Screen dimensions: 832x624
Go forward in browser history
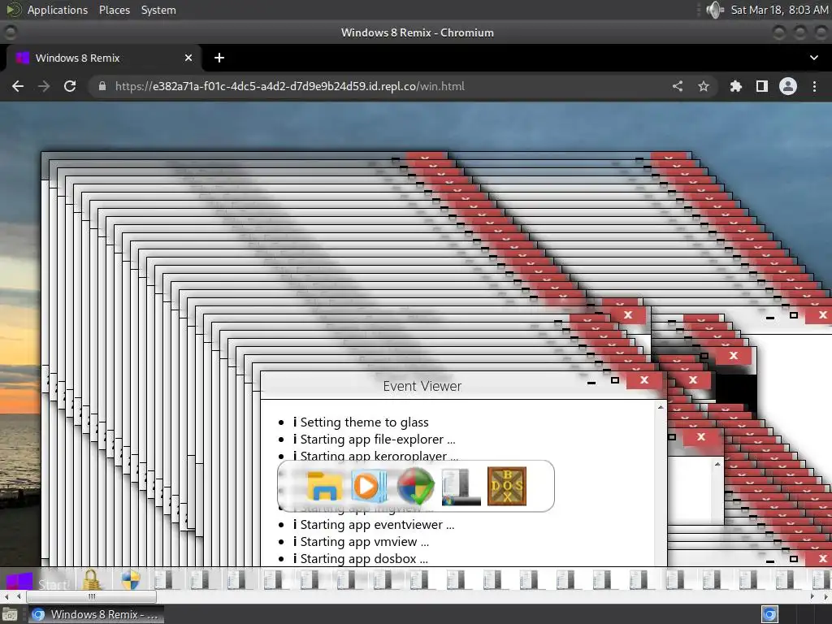click(44, 86)
